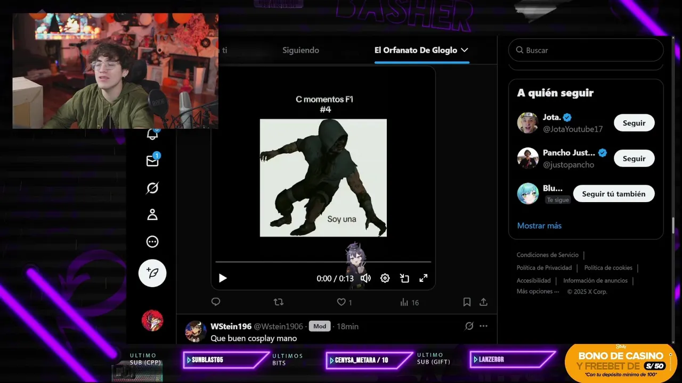
Task: Play the C momentos F1 video
Action: coord(223,278)
